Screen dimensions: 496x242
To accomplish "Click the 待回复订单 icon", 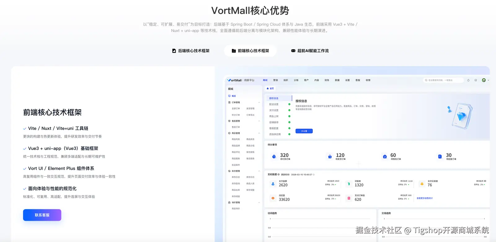I will (440, 156).
